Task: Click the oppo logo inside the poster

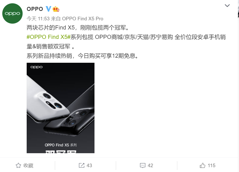Action: click(x=36, y=67)
